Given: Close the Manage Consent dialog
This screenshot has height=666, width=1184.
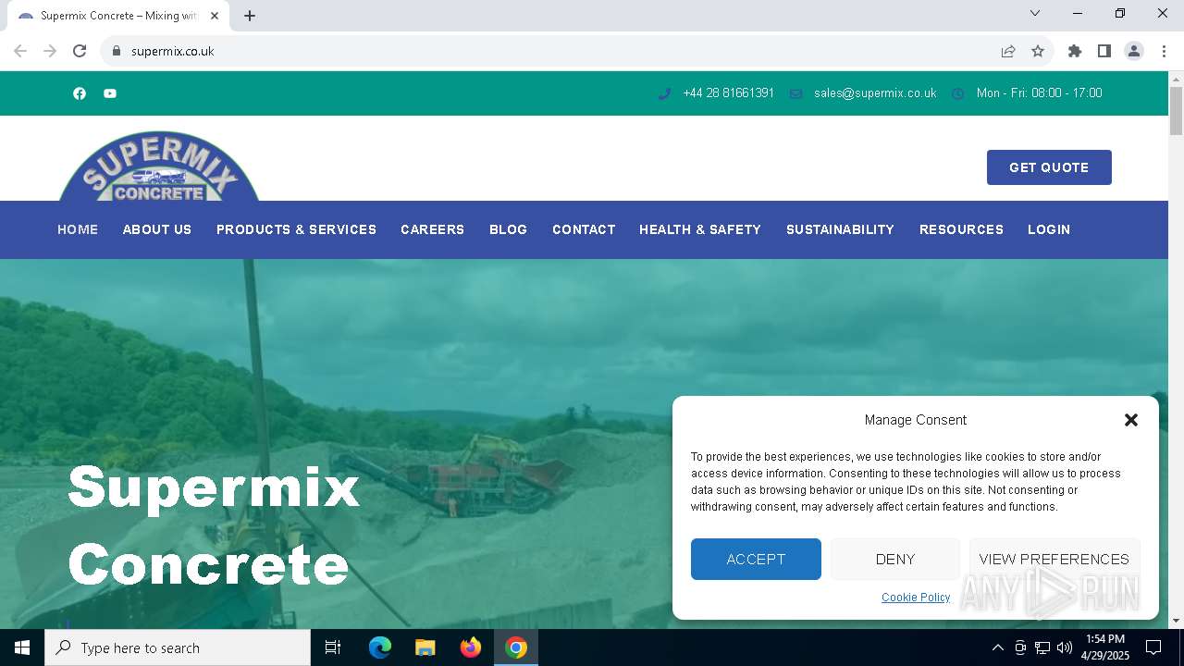Looking at the screenshot, I should pyautogui.click(x=1130, y=420).
